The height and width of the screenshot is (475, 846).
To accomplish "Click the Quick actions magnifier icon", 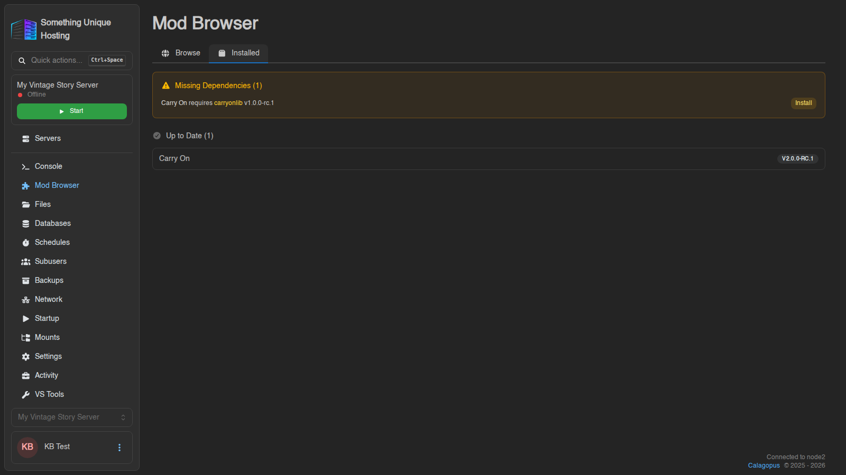I will pyautogui.click(x=22, y=61).
